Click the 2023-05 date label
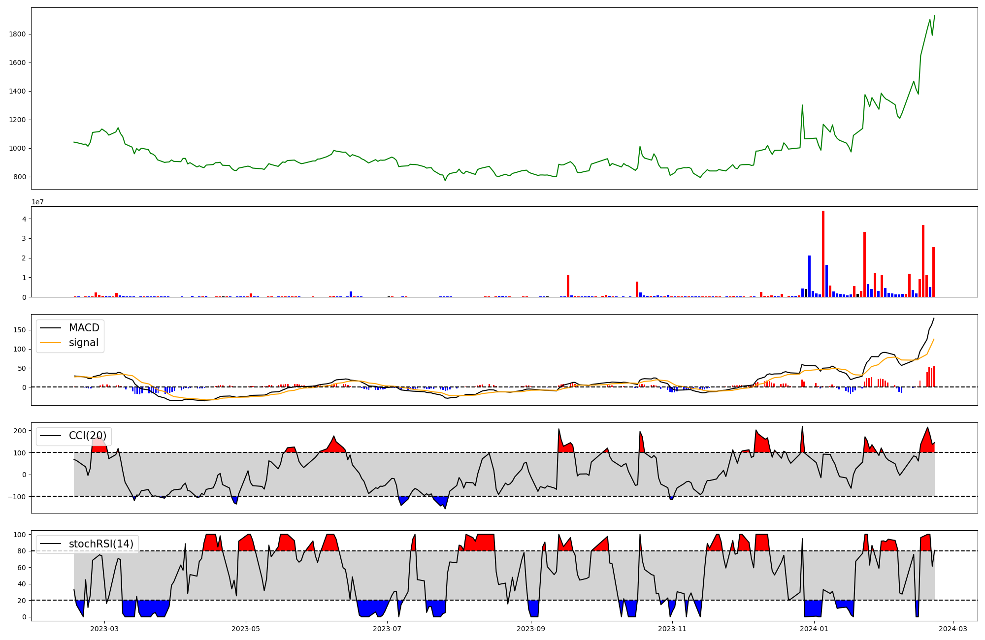The height and width of the screenshot is (640, 985). [246, 629]
